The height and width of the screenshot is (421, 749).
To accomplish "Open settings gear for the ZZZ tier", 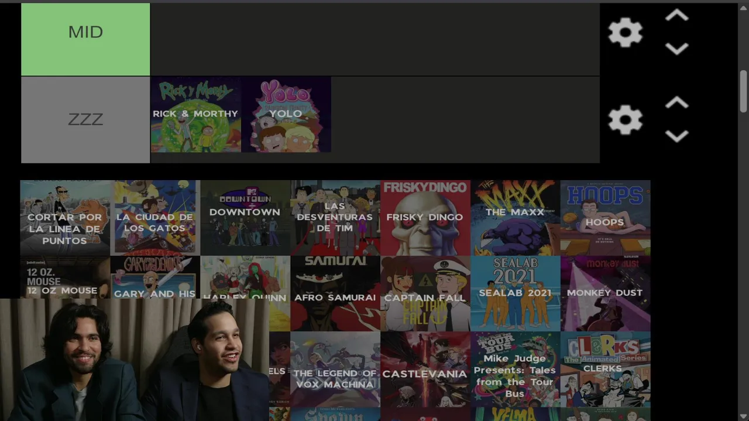I will [625, 120].
